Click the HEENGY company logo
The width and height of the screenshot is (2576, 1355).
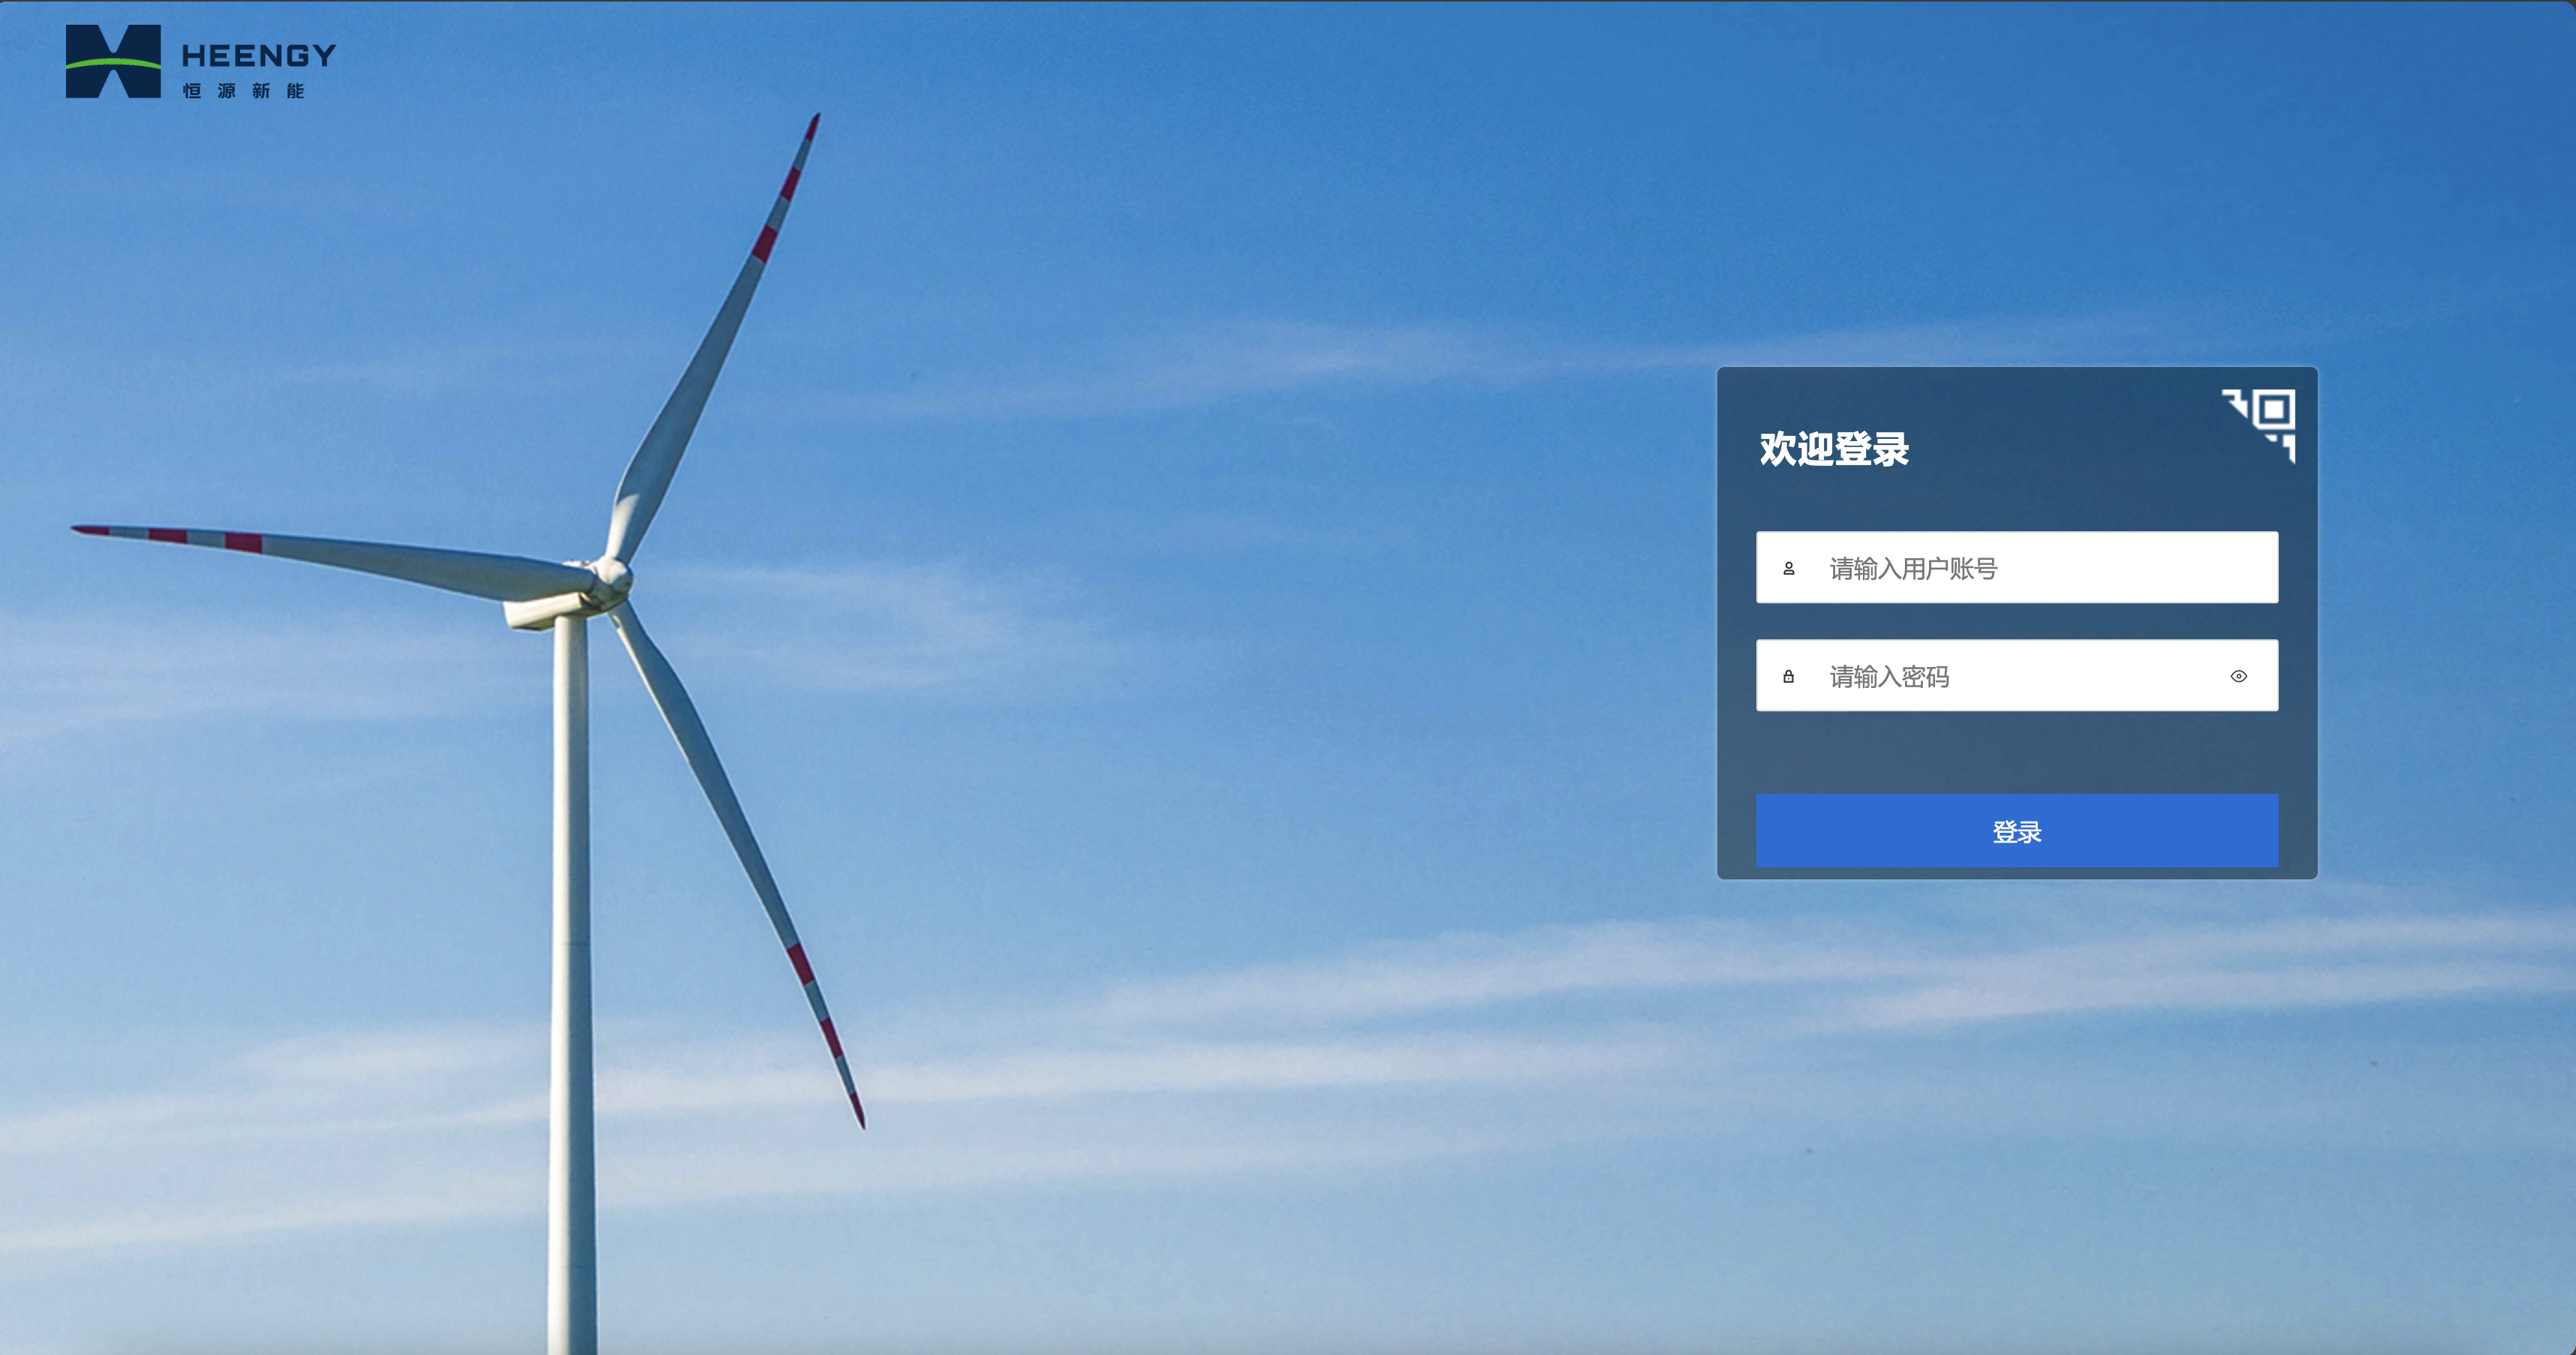200,62
